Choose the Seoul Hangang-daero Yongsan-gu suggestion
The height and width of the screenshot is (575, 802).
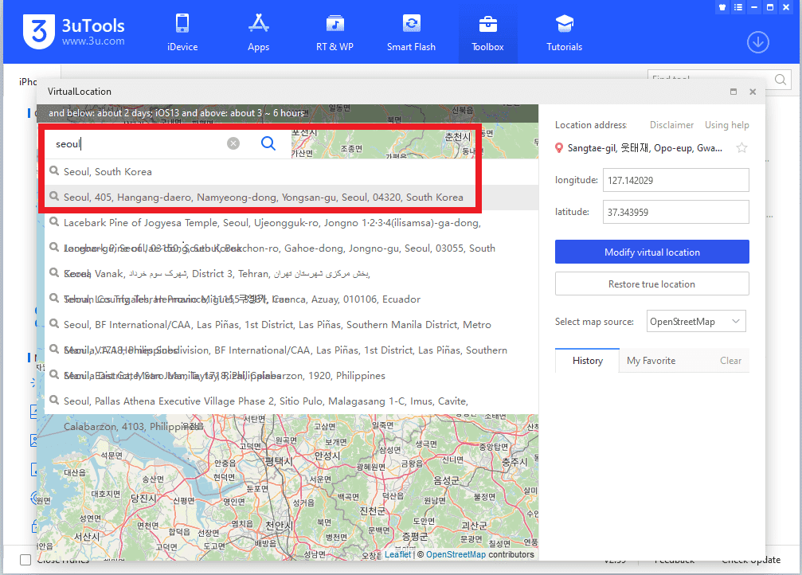pyautogui.click(x=263, y=197)
